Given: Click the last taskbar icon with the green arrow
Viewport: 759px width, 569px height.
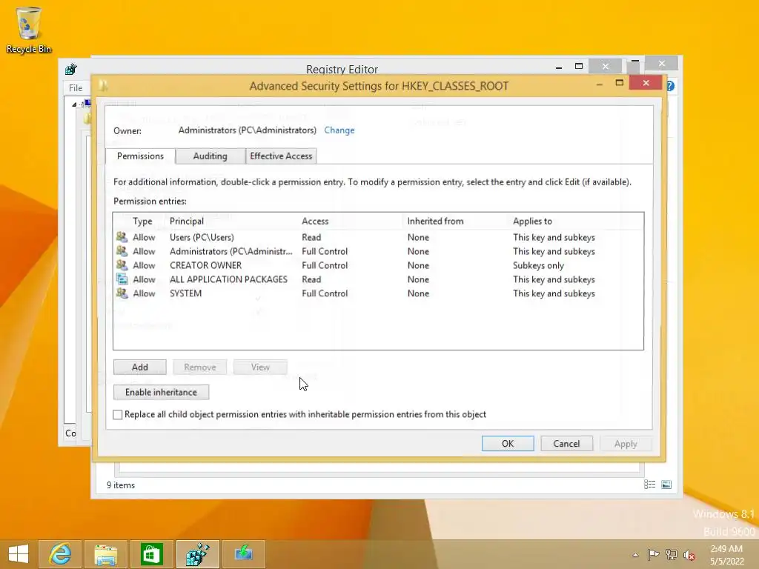Looking at the screenshot, I should [243, 554].
